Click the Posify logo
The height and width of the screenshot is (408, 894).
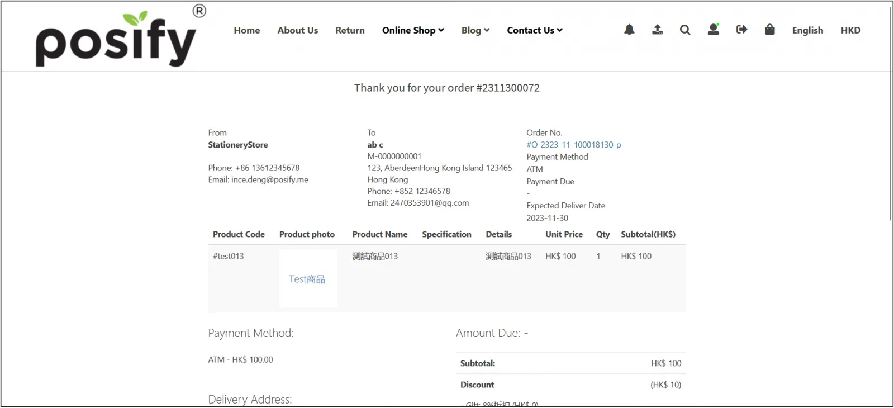pos(120,36)
